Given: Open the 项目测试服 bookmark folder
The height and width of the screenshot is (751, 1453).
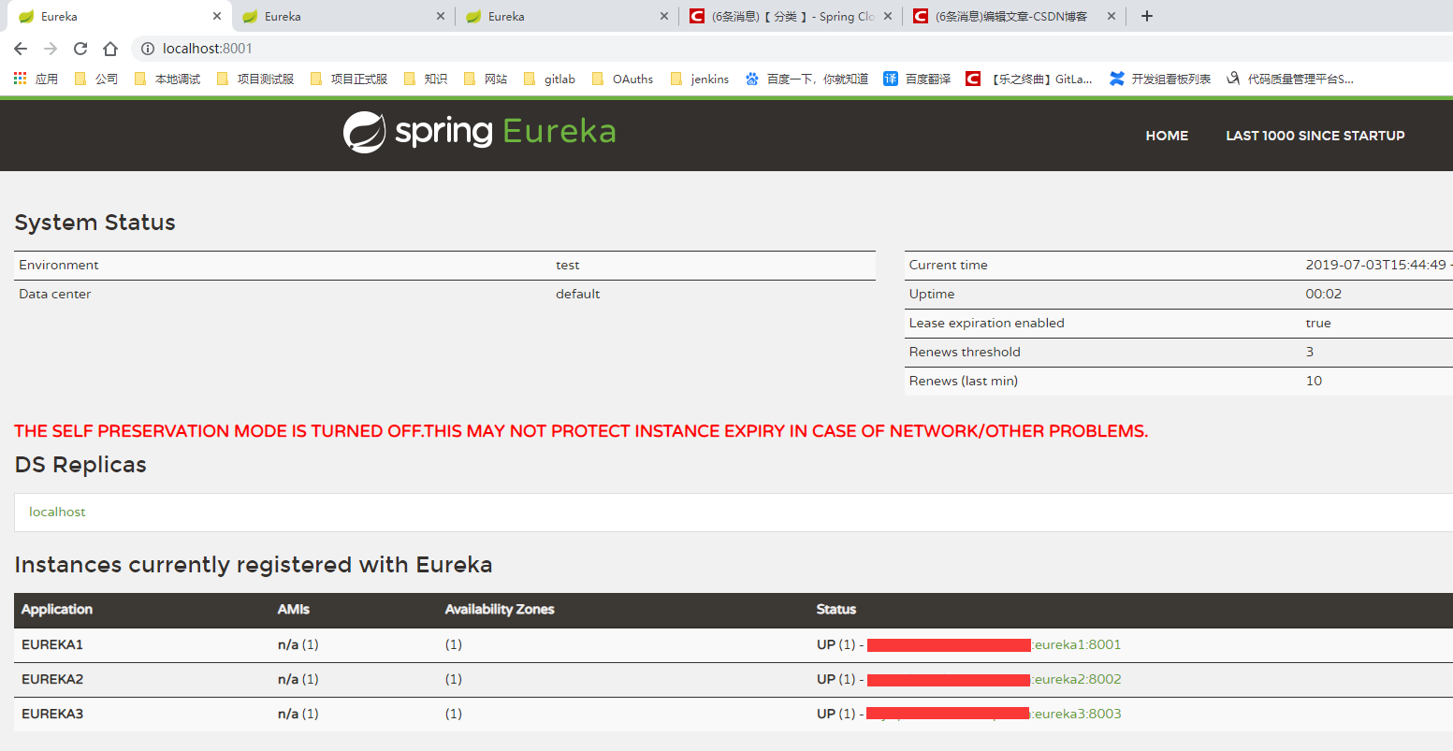Looking at the screenshot, I should coord(254,79).
